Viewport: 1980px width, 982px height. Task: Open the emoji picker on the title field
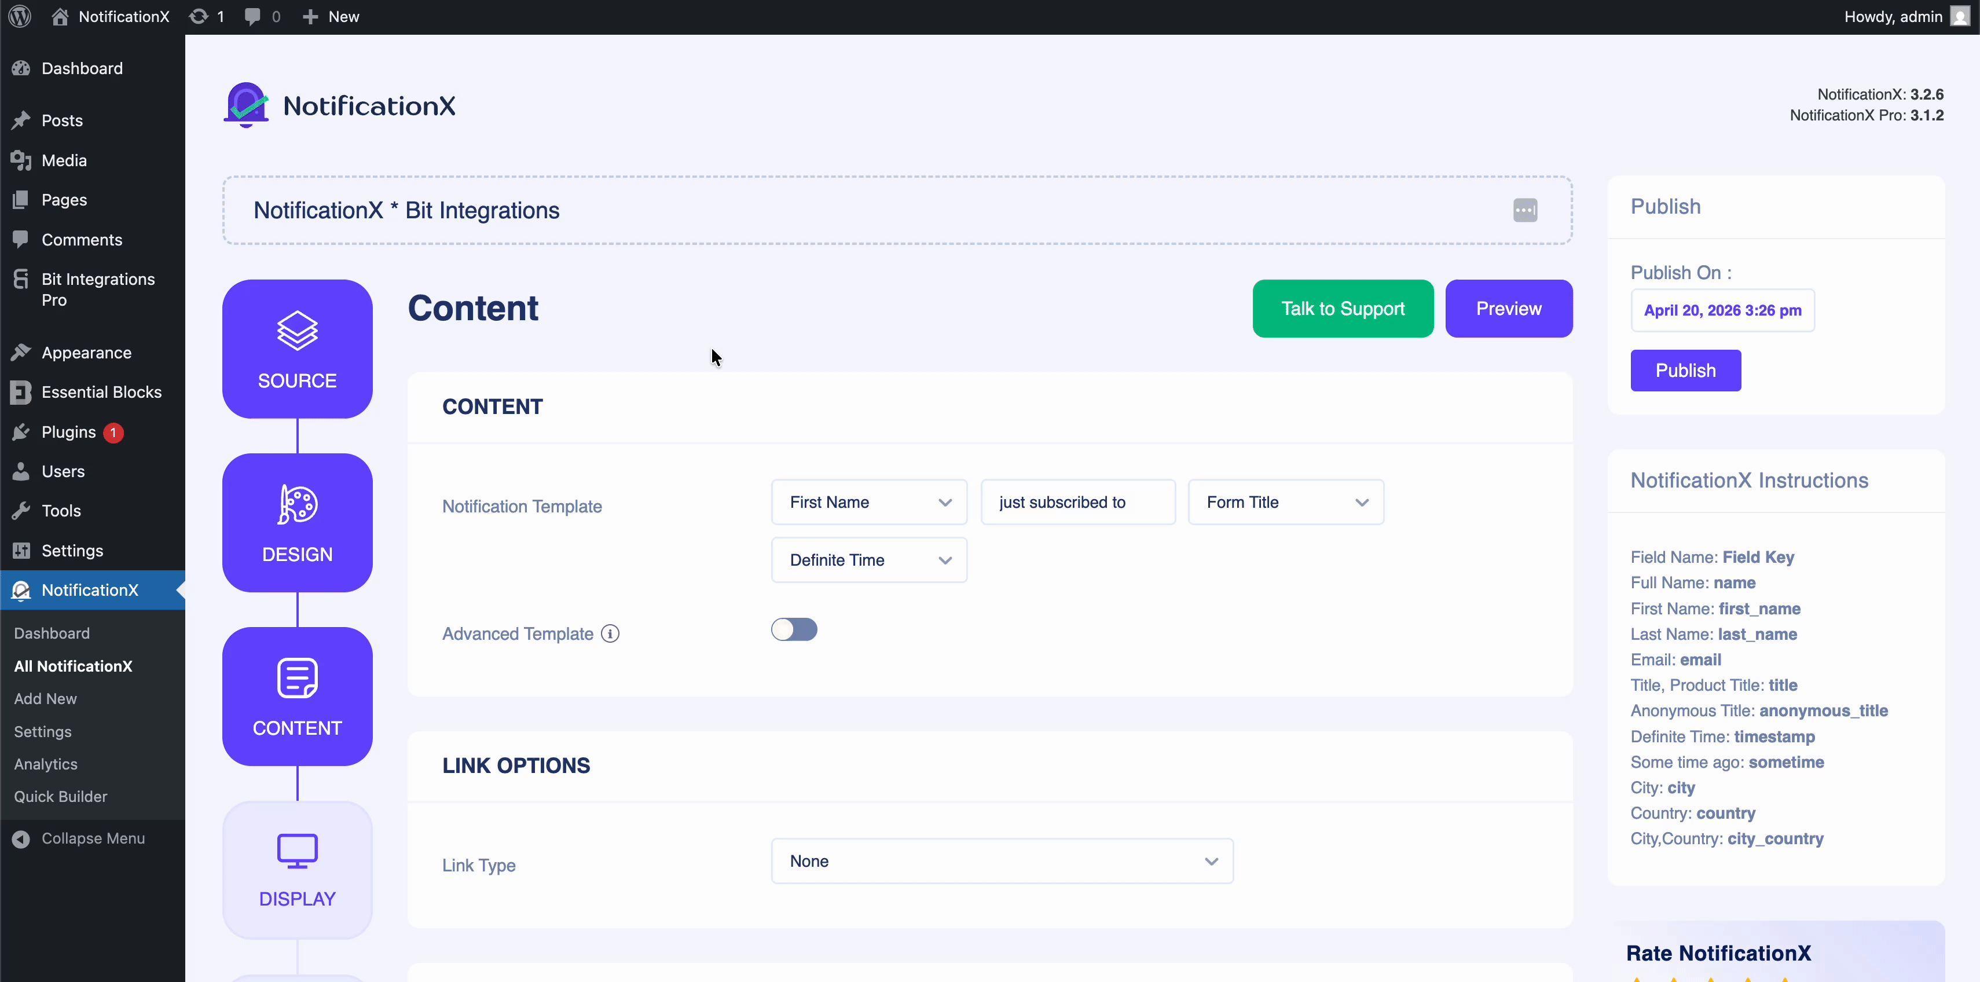tap(1525, 210)
